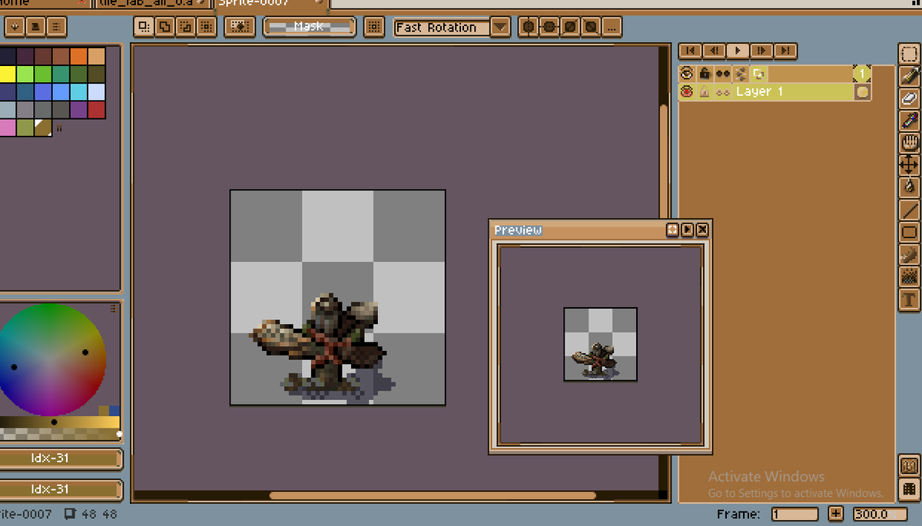Pick the orange palette swatch
The width and height of the screenshot is (922, 526).
click(x=79, y=56)
